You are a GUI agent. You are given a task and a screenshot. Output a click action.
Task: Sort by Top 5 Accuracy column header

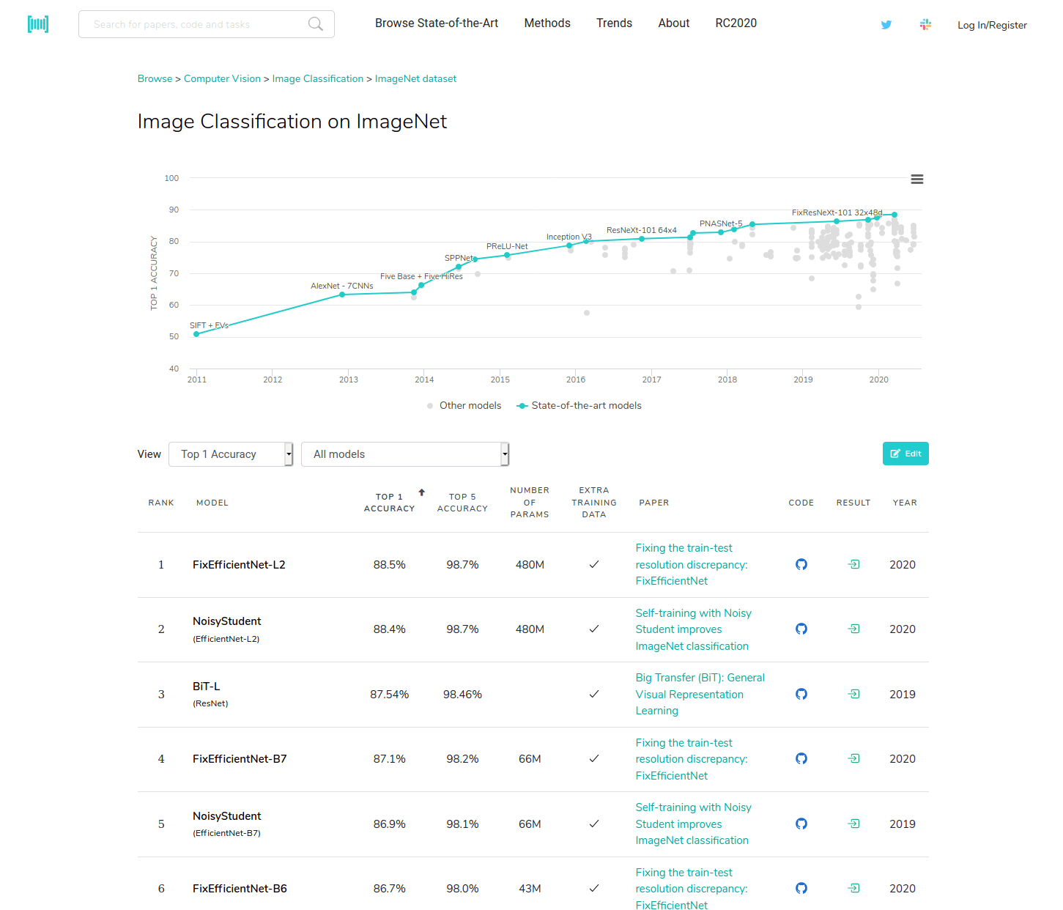tap(462, 503)
